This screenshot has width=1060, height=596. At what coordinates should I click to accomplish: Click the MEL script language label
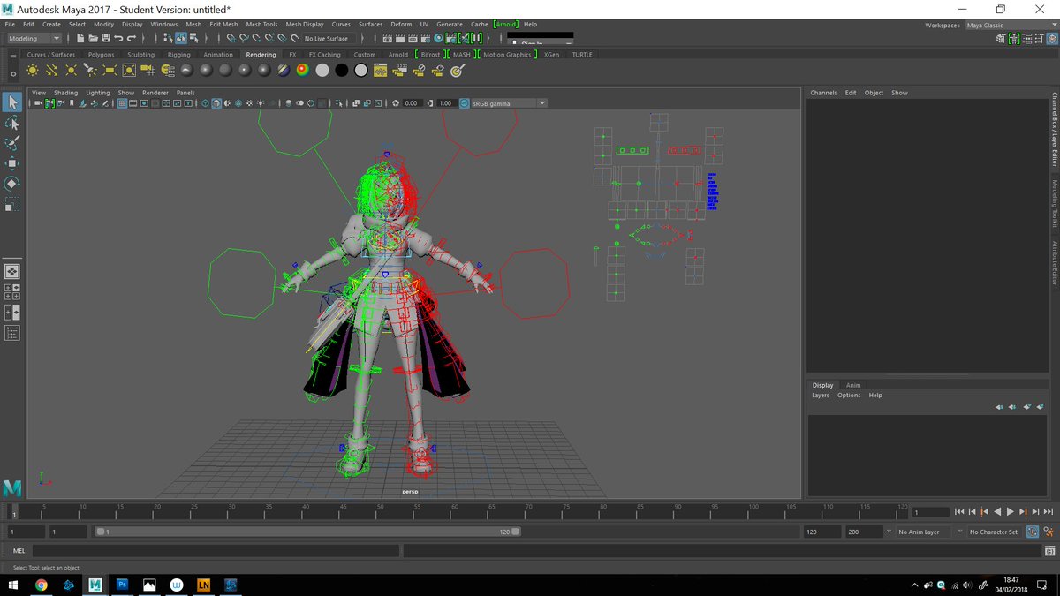pyautogui.click(x=19, y=550)
